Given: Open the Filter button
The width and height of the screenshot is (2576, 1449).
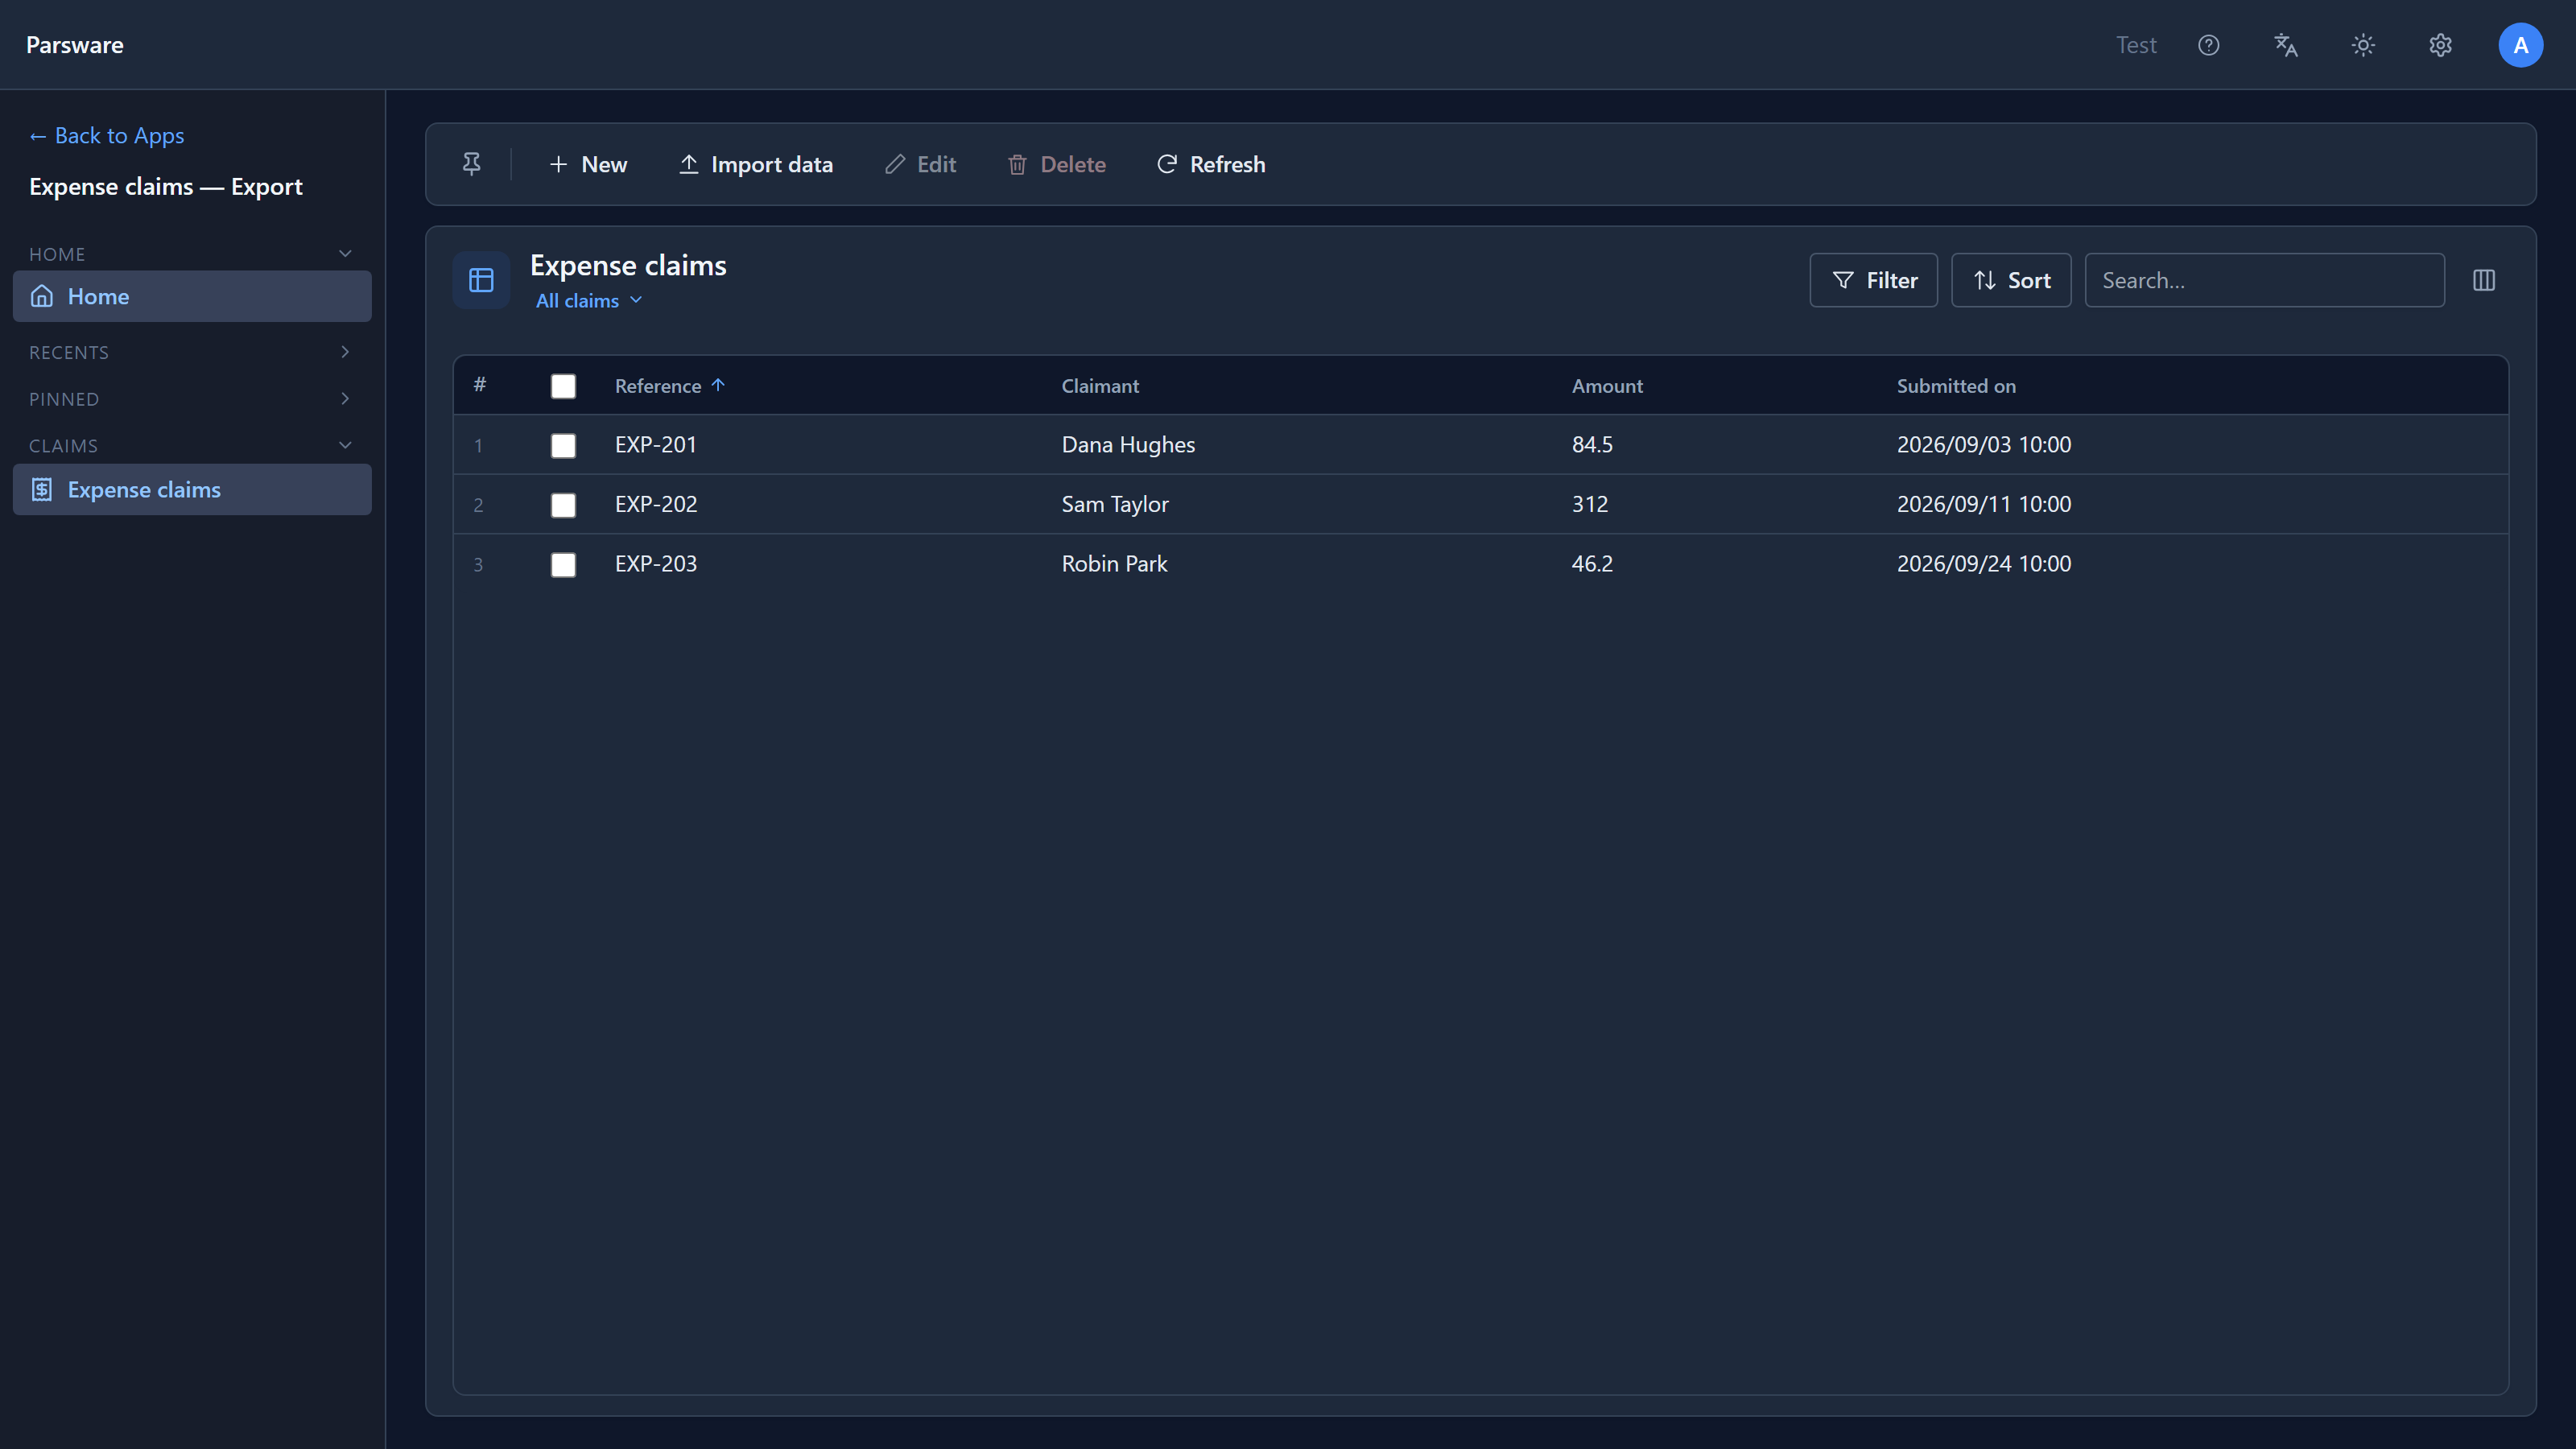Looking at the screenshot, I should tap(1874, 280).
